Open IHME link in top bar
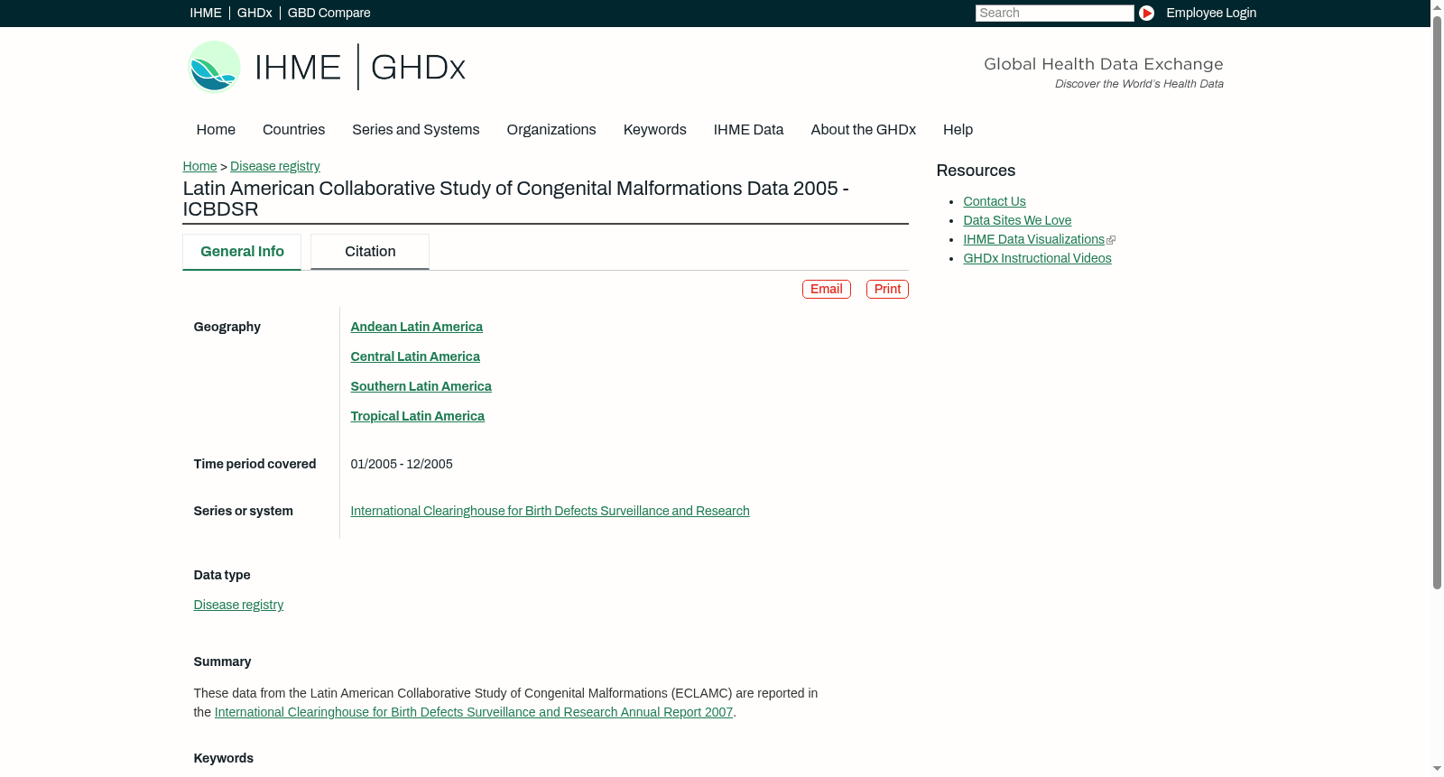Viewport: 1444px width, 777px height. (206, 13)
